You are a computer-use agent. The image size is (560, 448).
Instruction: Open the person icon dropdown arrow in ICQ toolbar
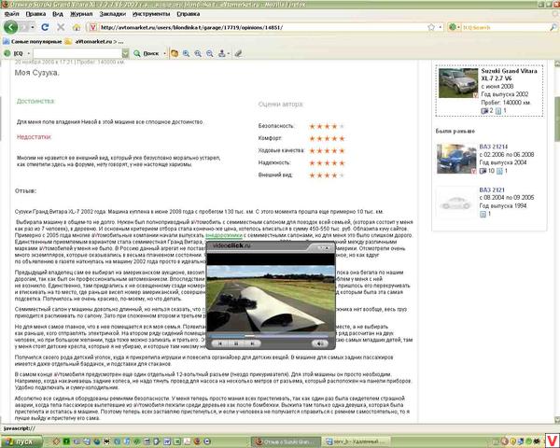click(x=229, y=53)
